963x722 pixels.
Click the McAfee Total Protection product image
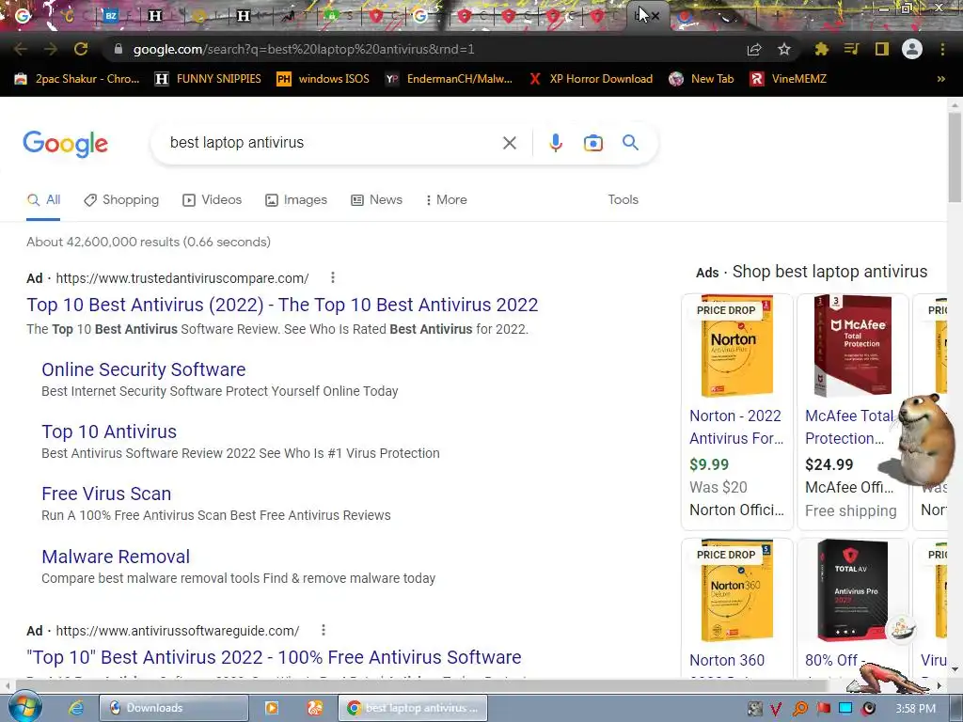pyautogui.click(x=852, y=346)
